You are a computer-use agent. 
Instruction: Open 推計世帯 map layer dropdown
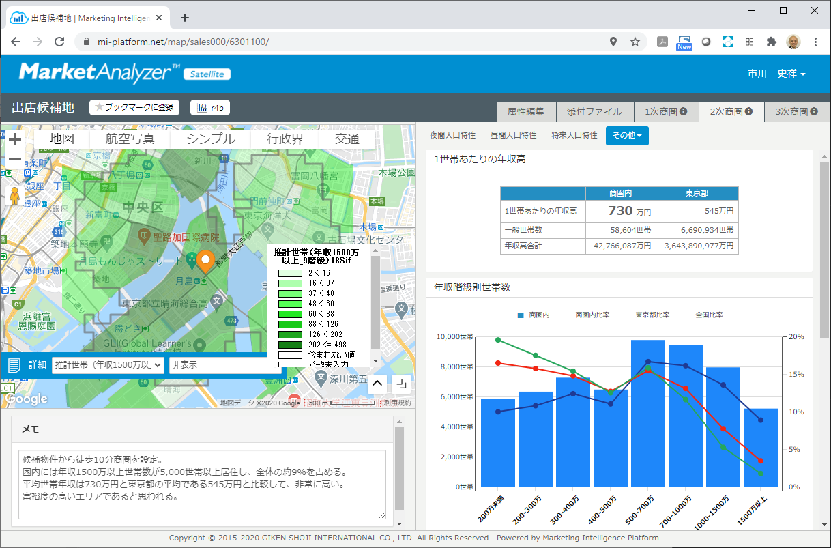click(x=108, y=365)
